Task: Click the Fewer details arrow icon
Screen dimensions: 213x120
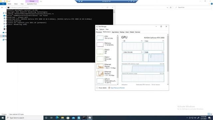Action: 97,88
